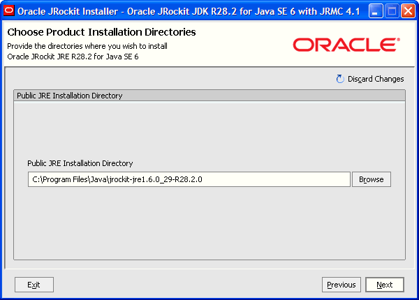Click the 'Provide the directories where you wish to install' text
Image resolution: width=419 pixels, height=300 pixels.
coord(87,46)
